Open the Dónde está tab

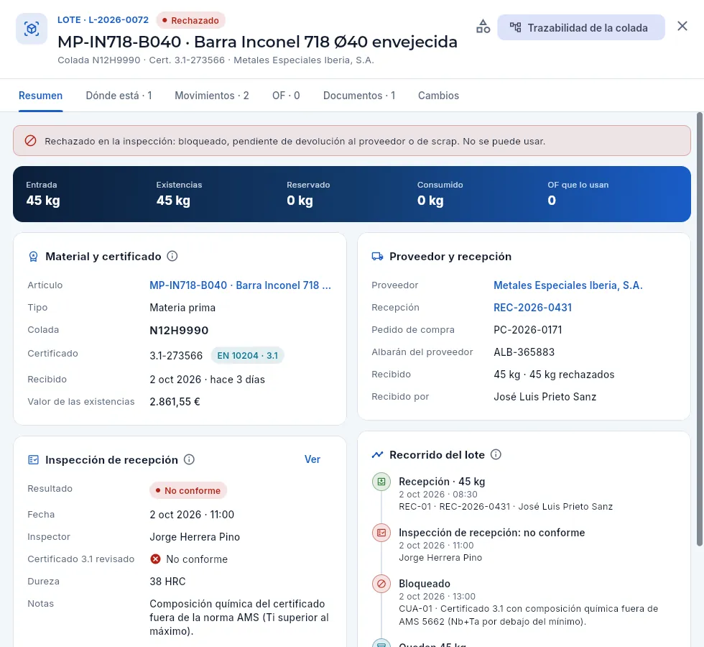pyautogui.click(x=119, y=96)
